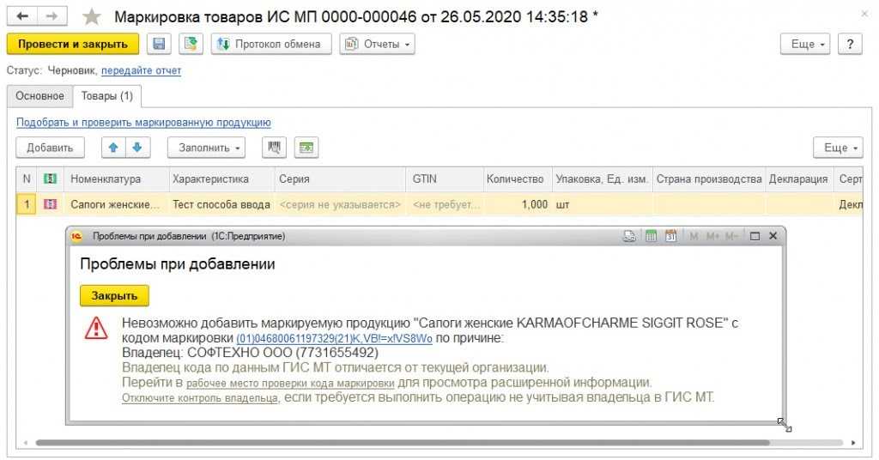Screen dimensions: 879x460
Task: Click the green table icon beside barcode button
Action: (x=306, y=148)
